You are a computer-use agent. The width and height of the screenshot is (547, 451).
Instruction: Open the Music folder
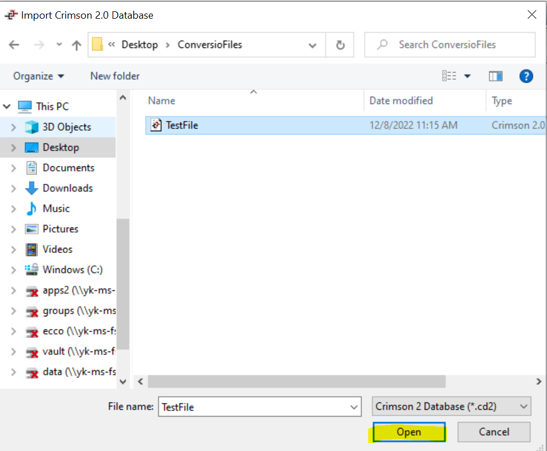click(x=56, y=208)
